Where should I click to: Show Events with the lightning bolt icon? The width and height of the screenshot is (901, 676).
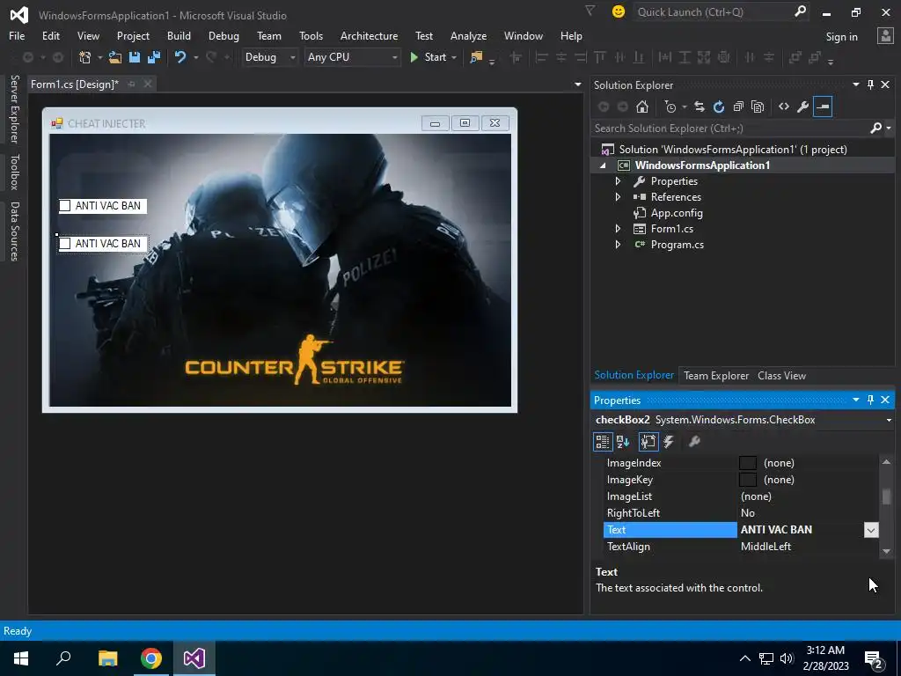(x=669, y=442)
